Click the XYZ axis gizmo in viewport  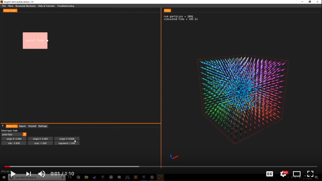pos(174,157)
